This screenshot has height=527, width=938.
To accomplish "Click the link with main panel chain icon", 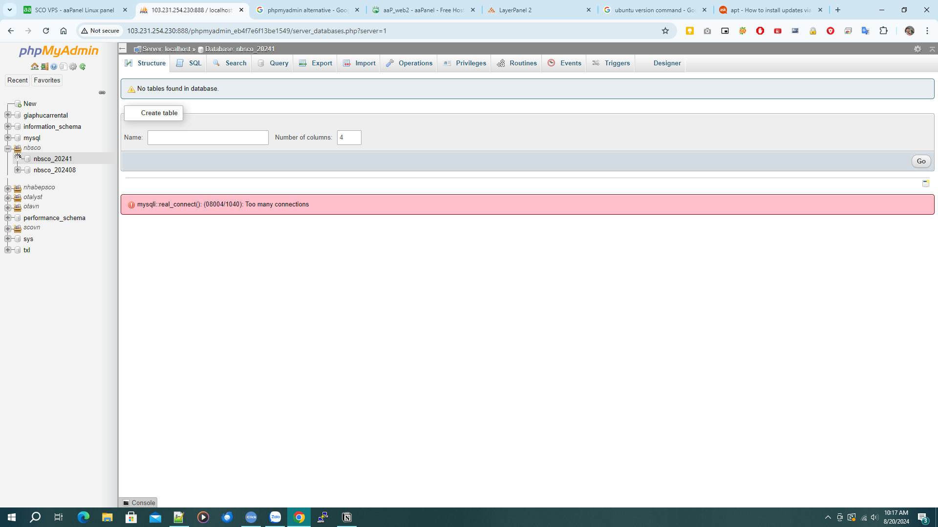I will 102,93.
